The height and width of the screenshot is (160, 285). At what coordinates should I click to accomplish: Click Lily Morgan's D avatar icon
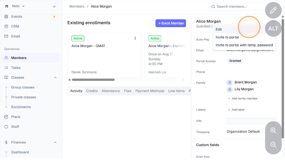(230, 89)
